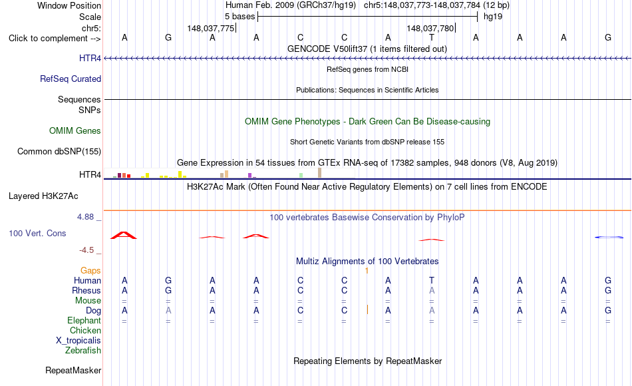632x386 pixels.
Task: Select the Elephant species row label
Action: [84, 320]
